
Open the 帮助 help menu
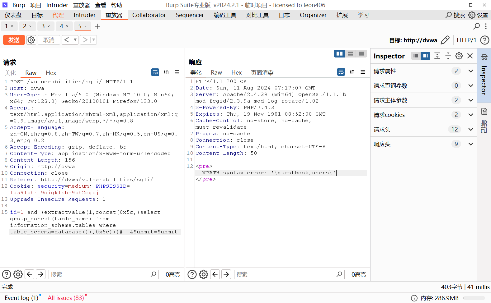coord(117,5)
